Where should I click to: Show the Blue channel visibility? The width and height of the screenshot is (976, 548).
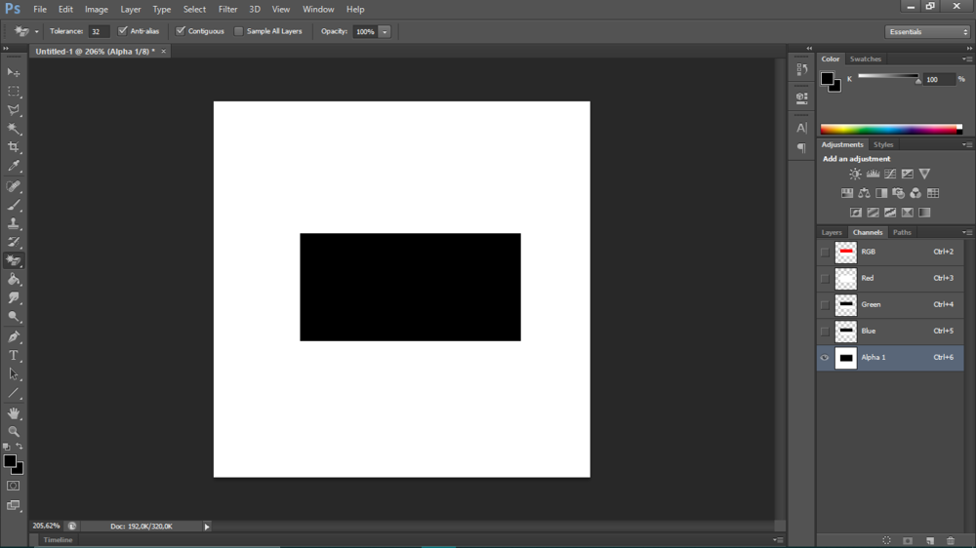pyautogui.click(x=825, y=332)
